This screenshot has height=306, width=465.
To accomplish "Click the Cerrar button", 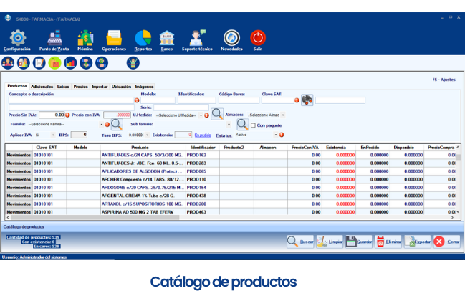I will click(447, 242).
